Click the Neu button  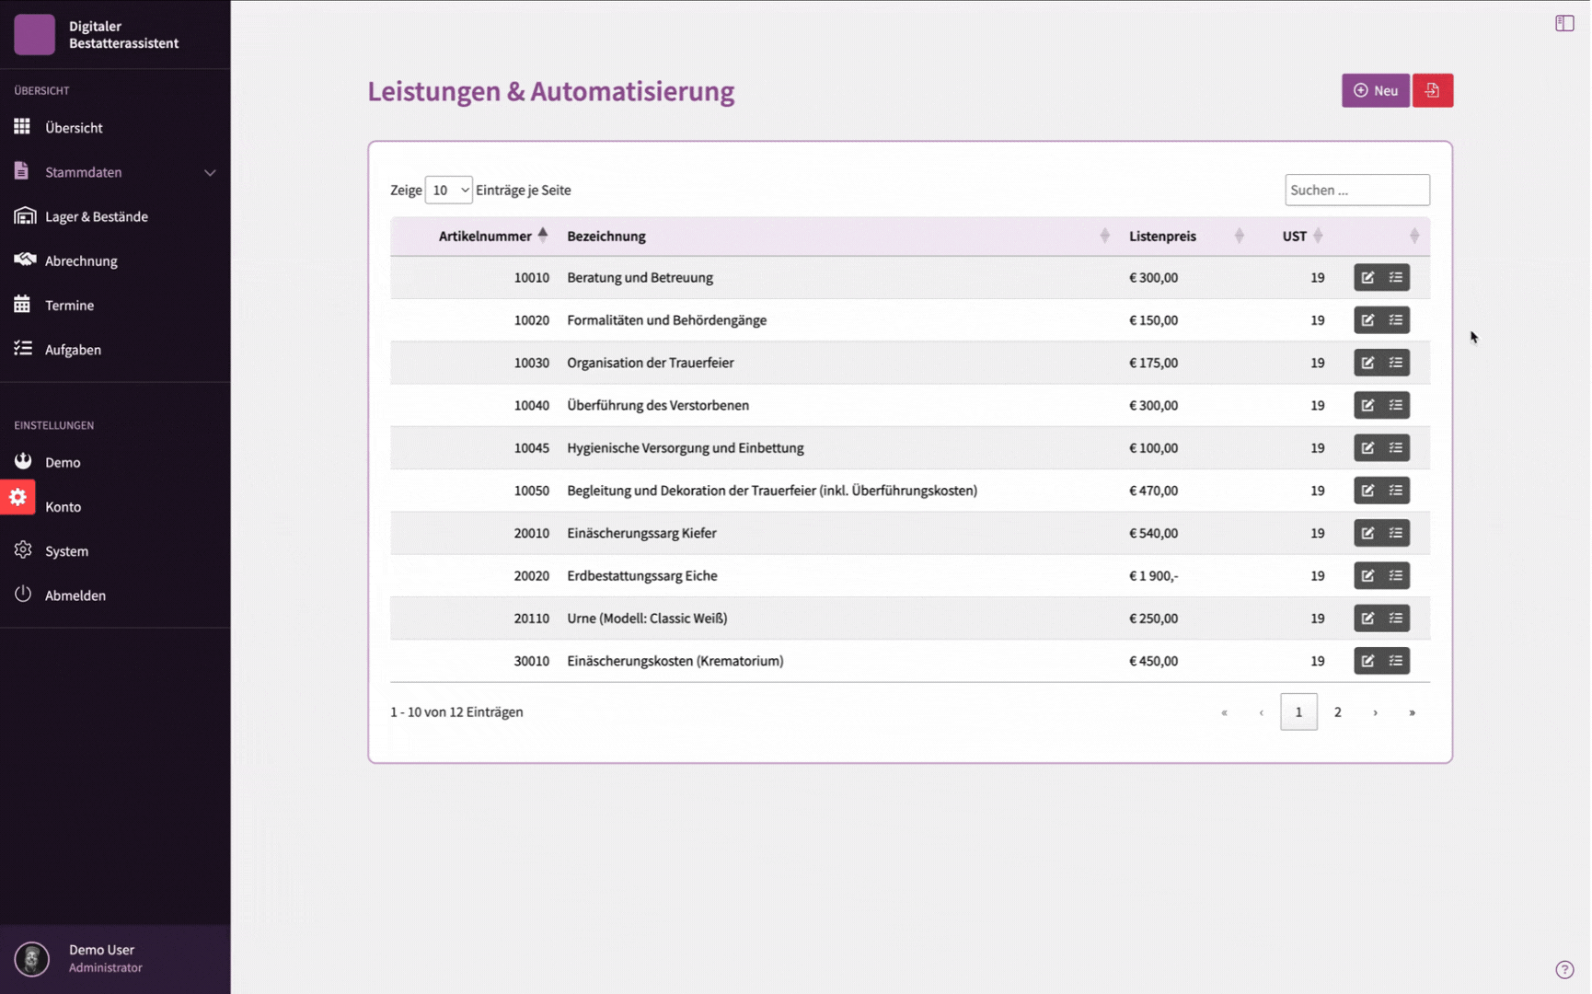coord(1375,90)
